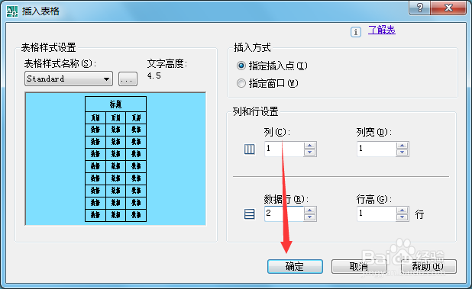Open the Standard table style dropdown
Screen dimensions: 472x289
69,79
